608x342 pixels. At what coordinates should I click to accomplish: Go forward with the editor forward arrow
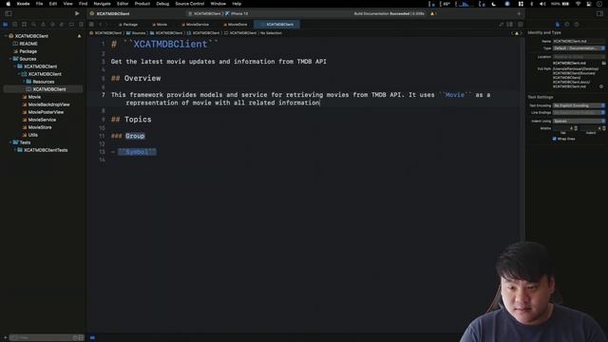coord(106,24)
